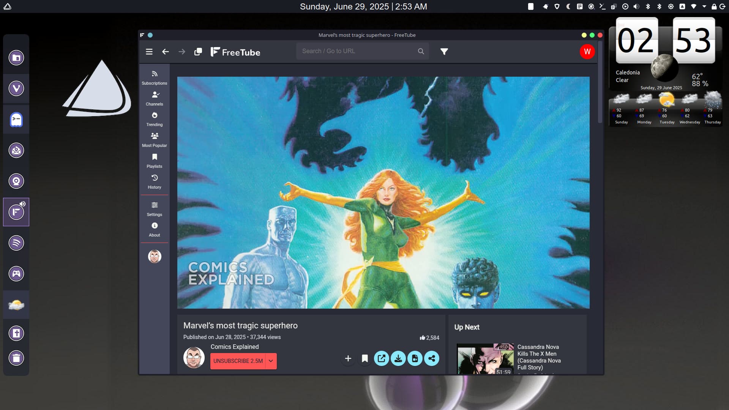Open the video formats dropdown
The width and height of the screenshot is (729, 410).
click(x=415, y=358)
